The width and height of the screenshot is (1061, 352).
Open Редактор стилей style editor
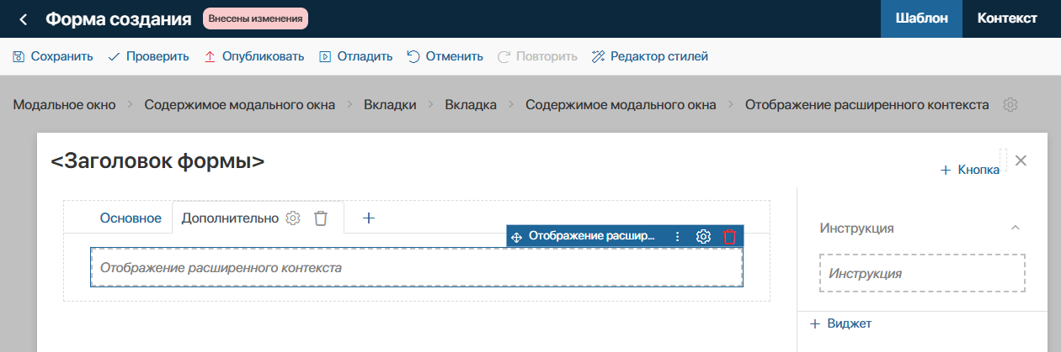[x=649, y=57]
